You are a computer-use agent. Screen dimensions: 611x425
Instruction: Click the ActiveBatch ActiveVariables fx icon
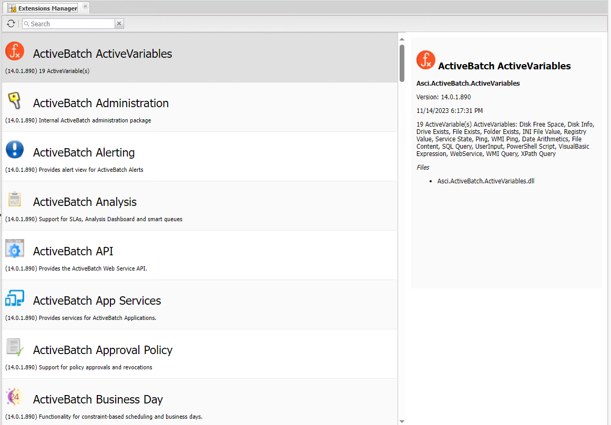pyautogui.click(x=14, y=52)
